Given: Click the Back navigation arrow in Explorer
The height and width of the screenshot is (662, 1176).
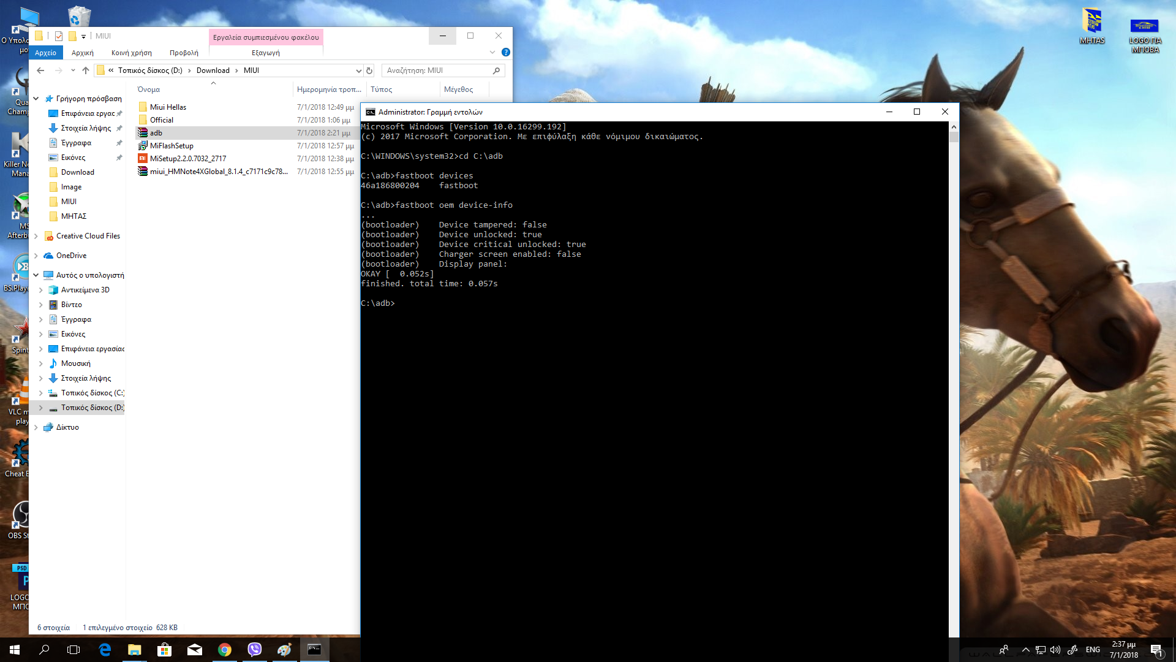Looking at the screenshot, I should tap(40, 70).
